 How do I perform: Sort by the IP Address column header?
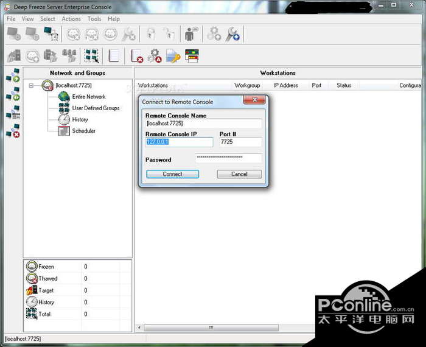(x=285, y=86)
